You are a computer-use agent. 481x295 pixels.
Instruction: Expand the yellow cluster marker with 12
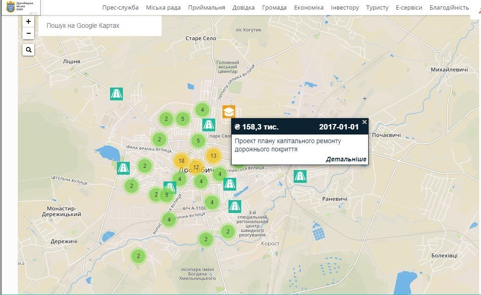(196, 167)
